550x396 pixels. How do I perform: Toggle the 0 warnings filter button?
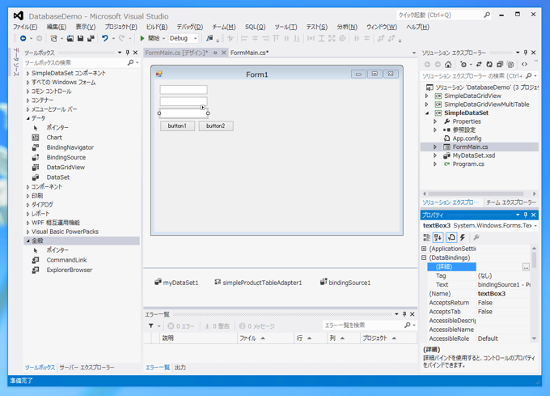(x=217, y=326)
